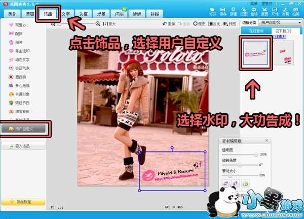Flip the sticker horizontally in 素材编辑框
Viewport: 304px width, 219px height.
tap(225, 183)
